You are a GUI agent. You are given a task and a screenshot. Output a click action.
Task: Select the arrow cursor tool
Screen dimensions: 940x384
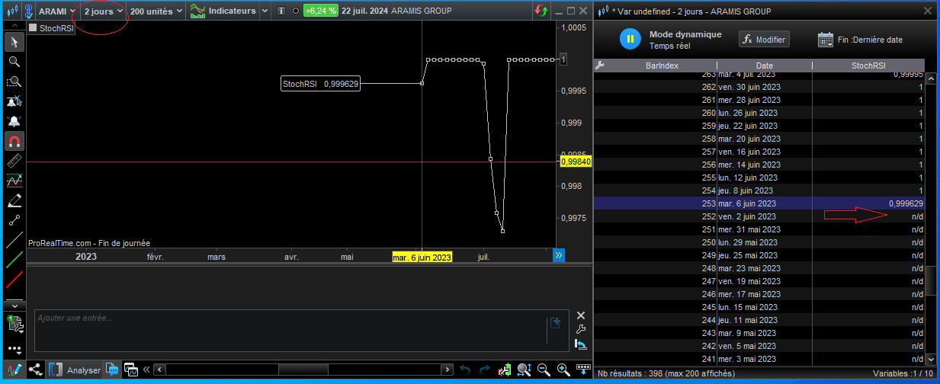pos(14,42)
